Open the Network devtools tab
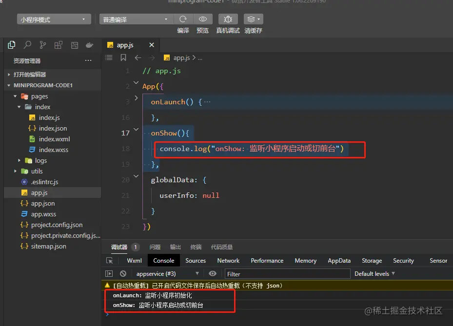The height and width of the screenshot is (326, 453). [228, 260]
